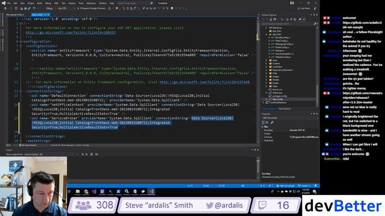Click the Properties categorized view icon

click(263, 122)
